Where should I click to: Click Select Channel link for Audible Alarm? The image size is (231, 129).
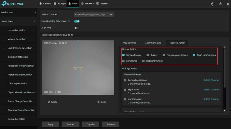[211, 99]
